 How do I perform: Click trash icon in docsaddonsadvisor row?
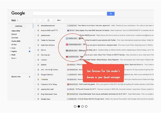point(38,26)
